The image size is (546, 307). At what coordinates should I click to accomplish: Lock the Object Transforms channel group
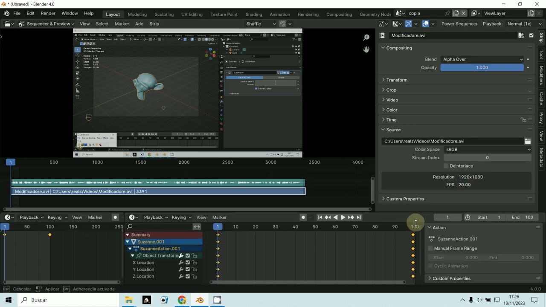pyautogui.click(x=195, y=256)
